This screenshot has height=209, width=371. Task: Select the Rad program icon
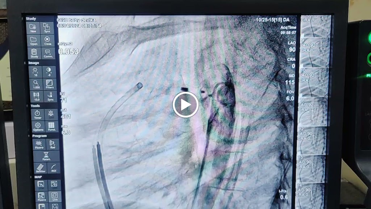53,144
